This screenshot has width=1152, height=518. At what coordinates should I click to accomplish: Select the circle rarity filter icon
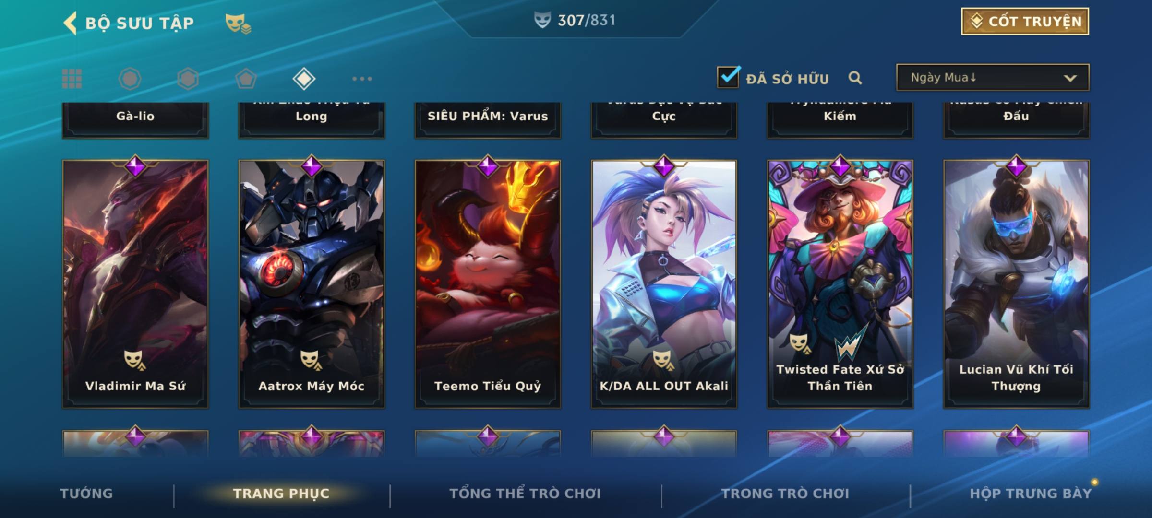[x=130, y=79]
